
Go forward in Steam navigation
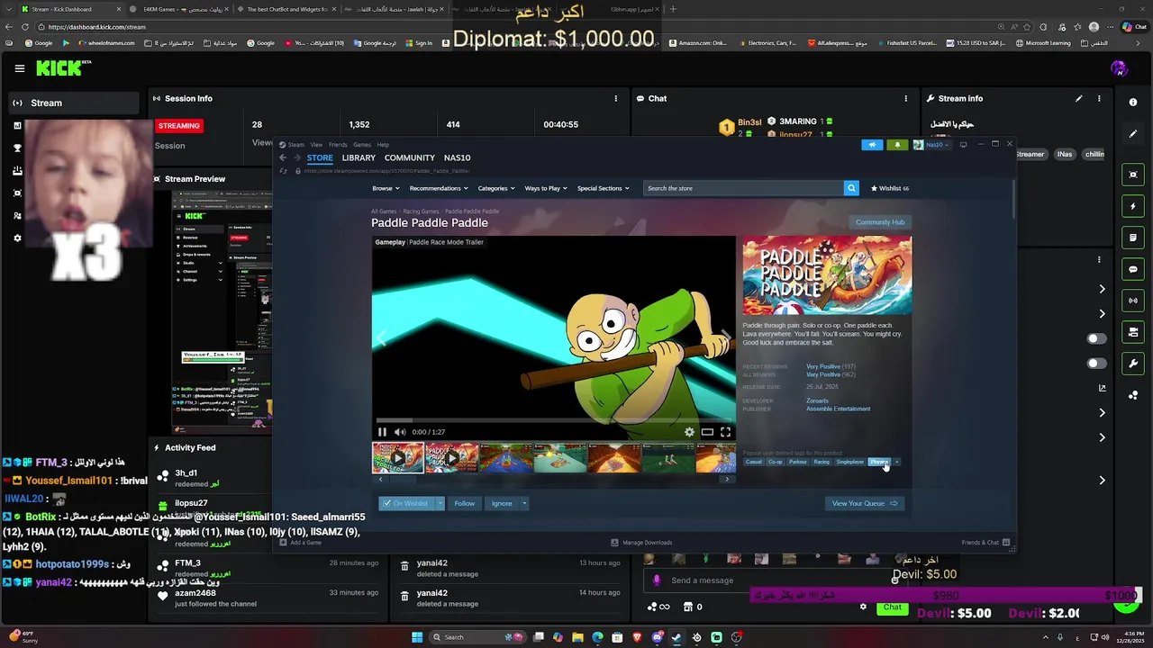click(296, 157)
